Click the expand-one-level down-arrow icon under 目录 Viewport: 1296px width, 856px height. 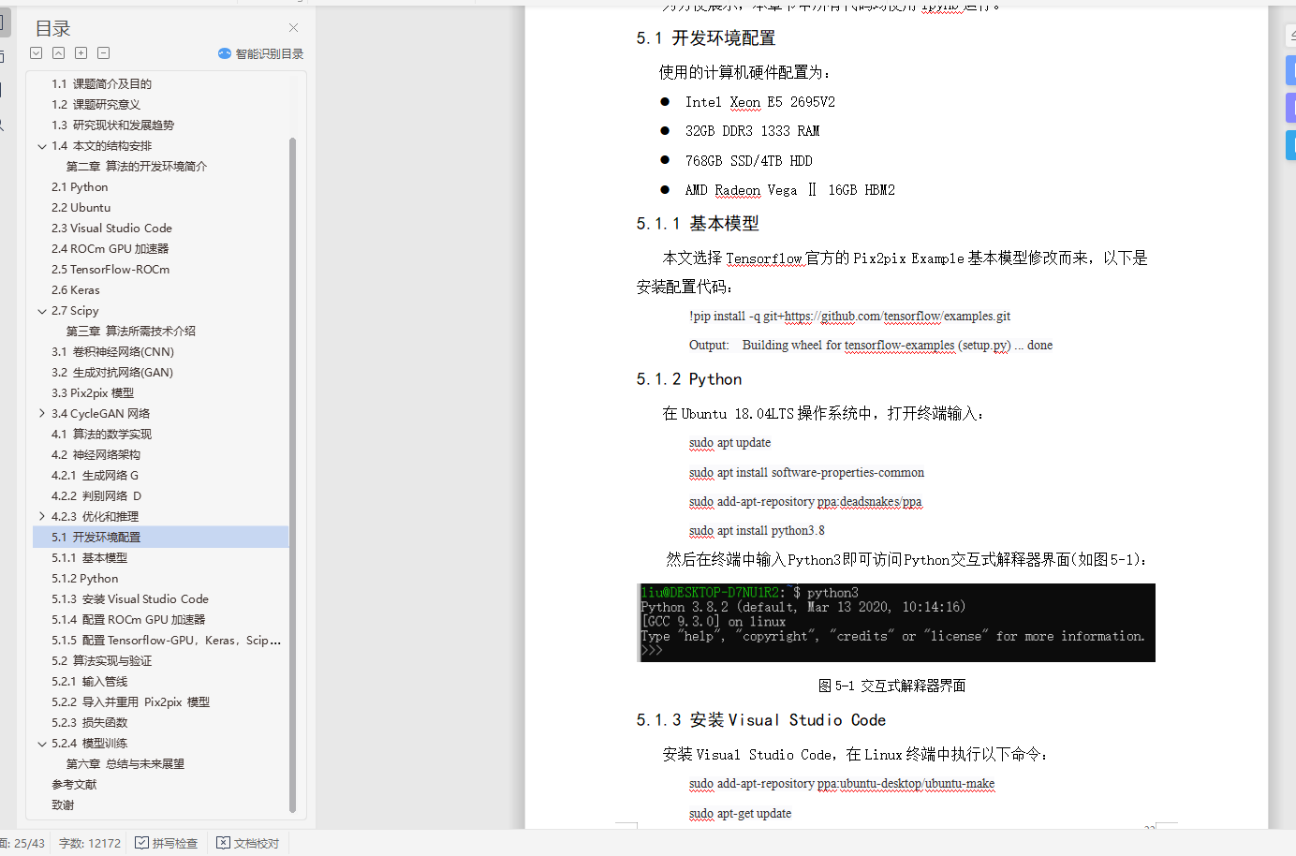point(36,53)
